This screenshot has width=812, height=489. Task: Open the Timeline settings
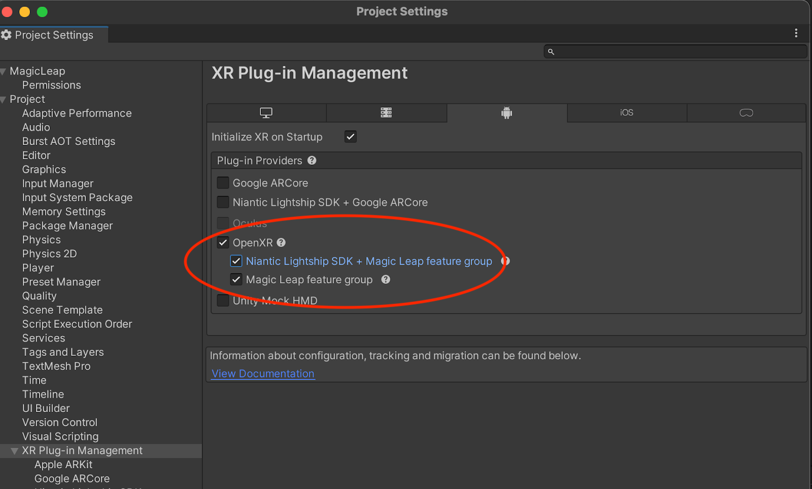click(43, 395)
